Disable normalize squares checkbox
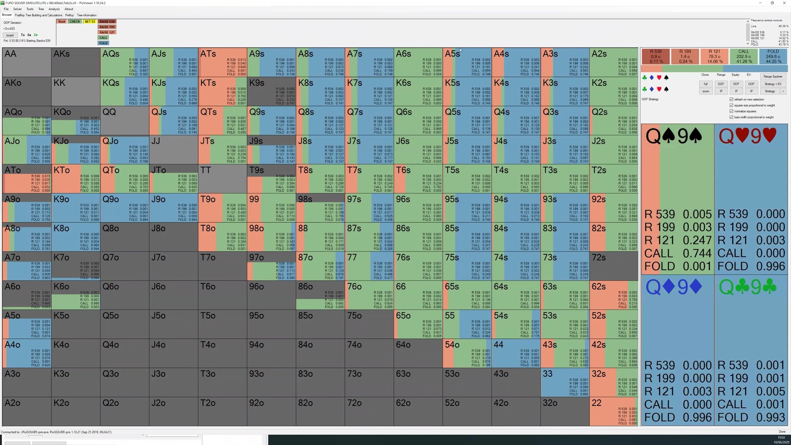 tap(731, 111)
